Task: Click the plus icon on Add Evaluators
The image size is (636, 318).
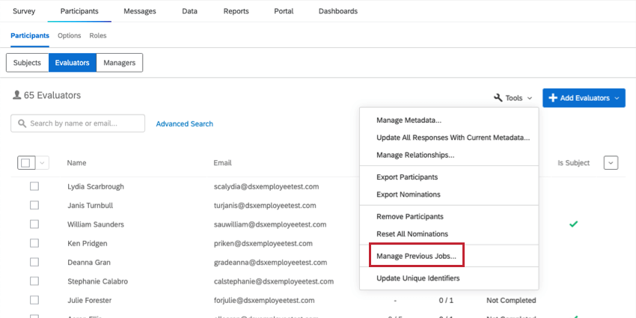Action: tap(553, 98)
